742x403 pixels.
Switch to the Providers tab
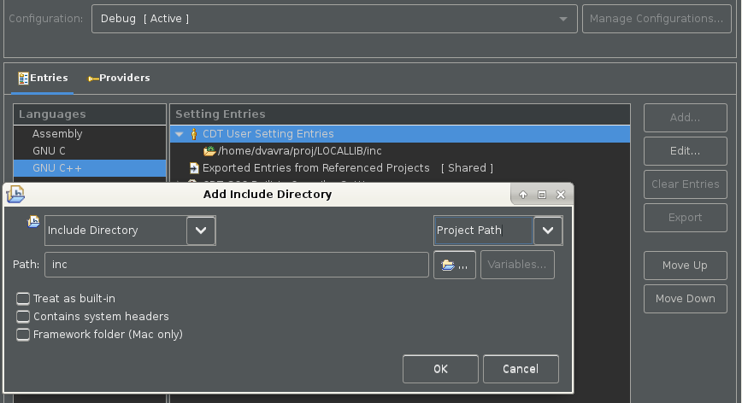click(119, 78)
